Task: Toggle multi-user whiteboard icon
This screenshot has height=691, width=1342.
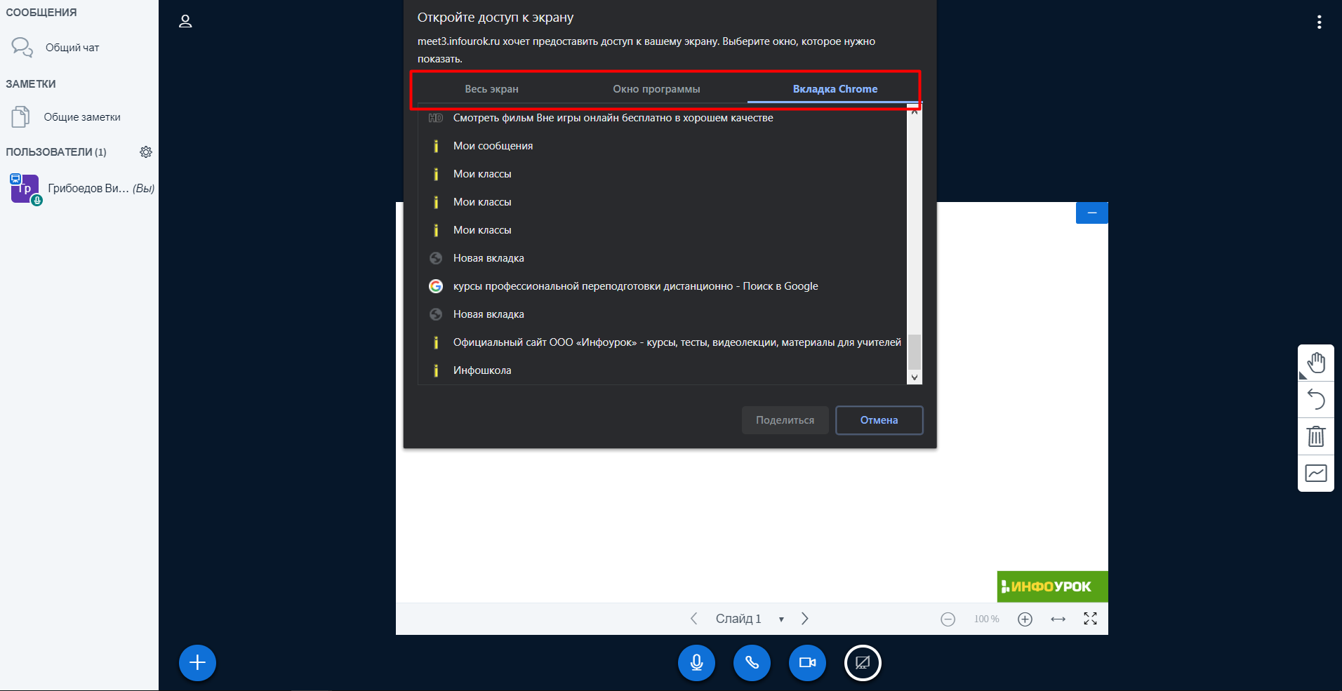Action: (1316, 474)
